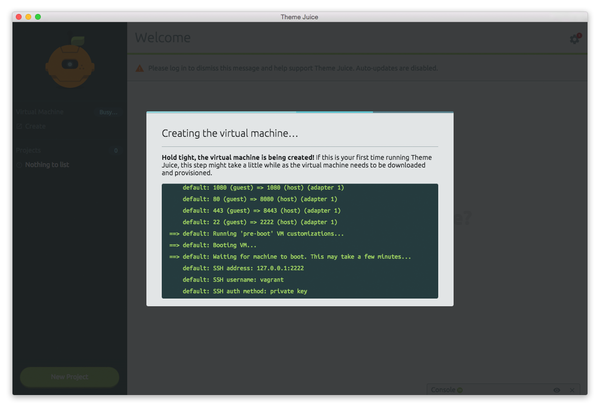
Task: Click the Busy… virtual machine status badge
Action: coord(108,112)
